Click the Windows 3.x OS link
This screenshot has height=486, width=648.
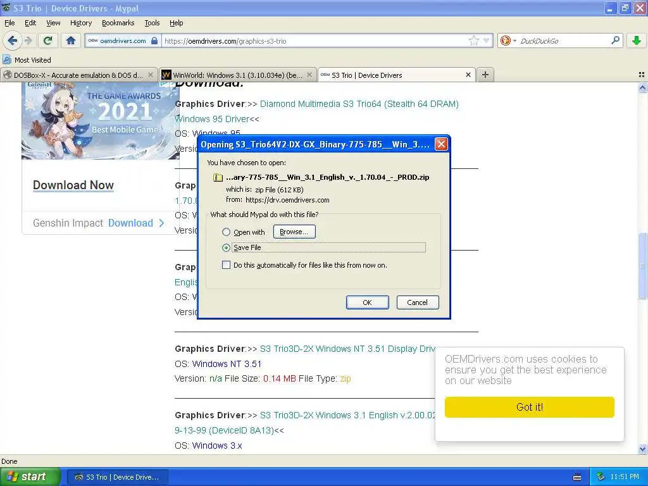point(217,445)
